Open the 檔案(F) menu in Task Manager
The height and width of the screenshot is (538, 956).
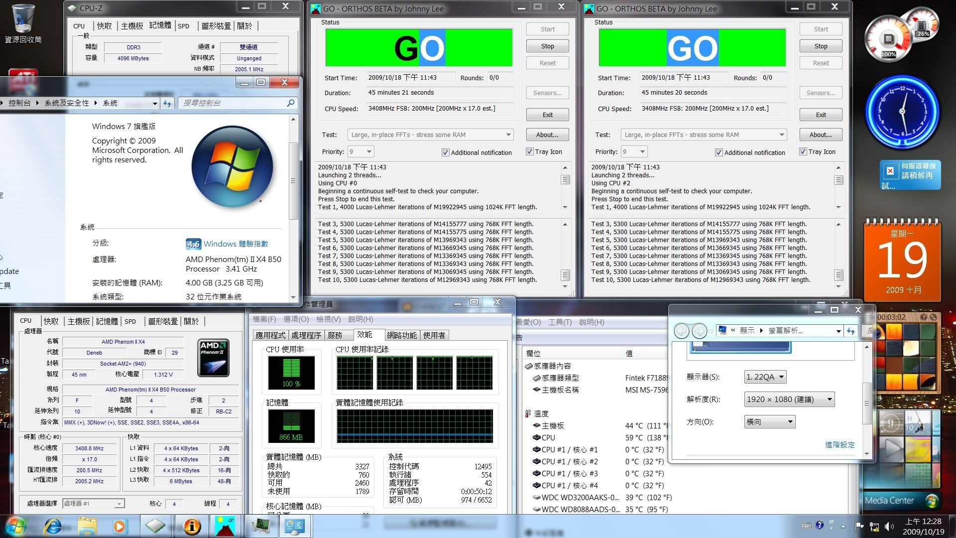[264, 319]
